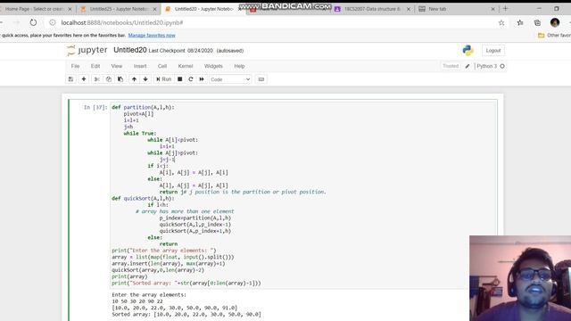The image size is (571, 321).
Task: Switch to 18CS2007 Data structure tab
Action: pyautogui.click(x=372, y=9)
